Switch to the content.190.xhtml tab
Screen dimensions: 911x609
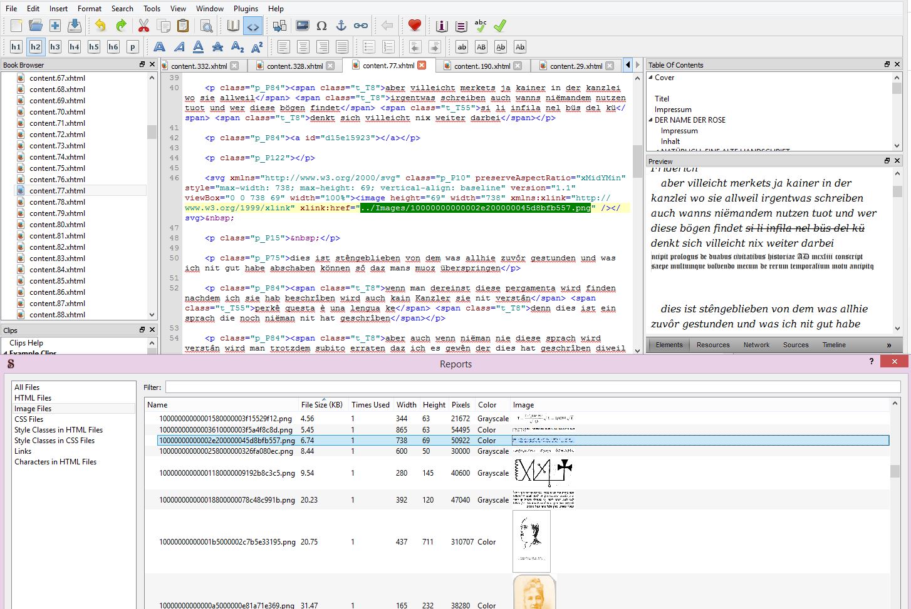tap(481, 66)
